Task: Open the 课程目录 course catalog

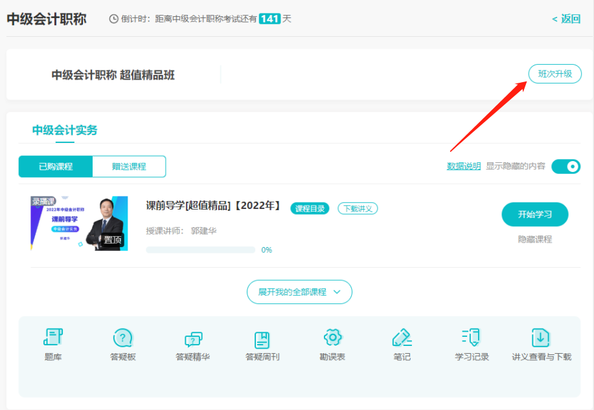Action: point(309,208)
